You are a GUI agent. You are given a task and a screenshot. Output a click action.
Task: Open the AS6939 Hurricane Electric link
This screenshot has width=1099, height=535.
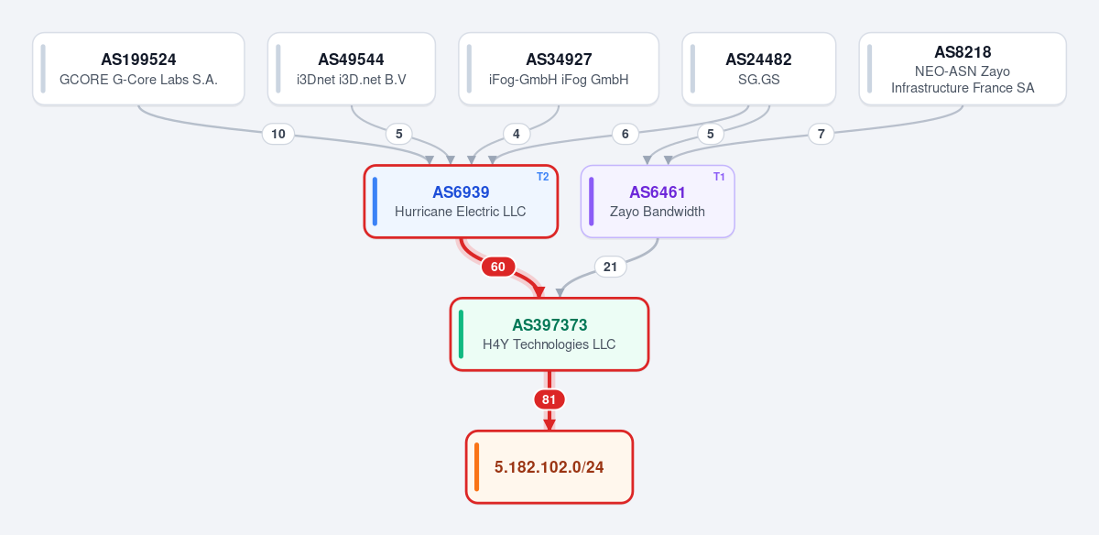click(461, 202)
